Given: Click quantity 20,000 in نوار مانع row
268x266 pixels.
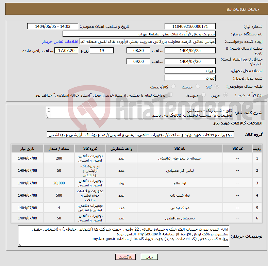Looking at the screenshot, I should pos(59,183).
